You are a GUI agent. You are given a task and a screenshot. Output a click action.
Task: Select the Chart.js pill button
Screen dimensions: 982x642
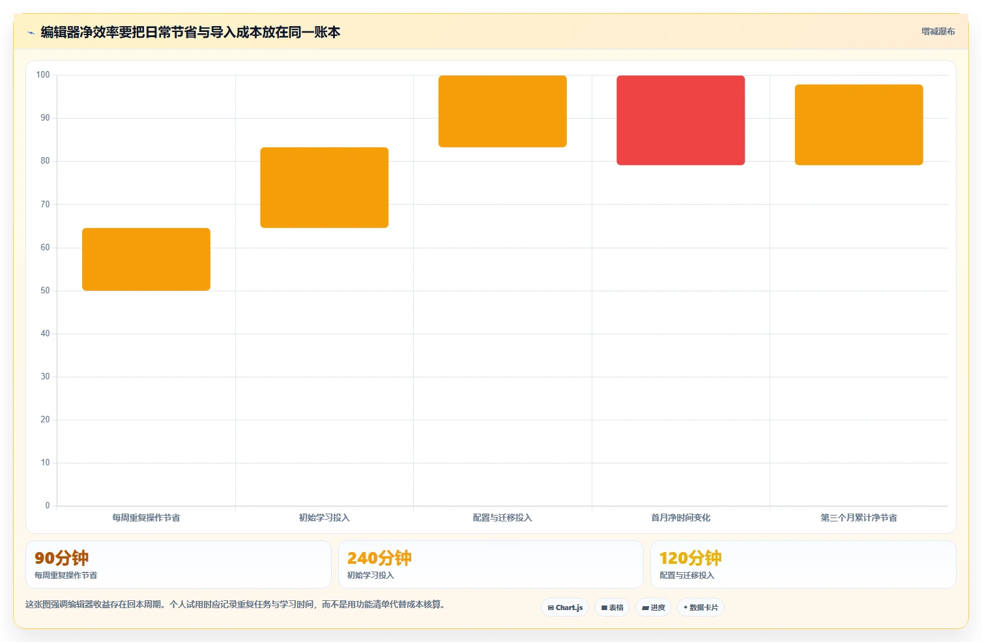click(x=565, y=607)
